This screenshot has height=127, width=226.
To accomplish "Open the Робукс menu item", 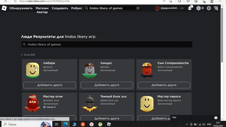I will (x=77, y=8).
